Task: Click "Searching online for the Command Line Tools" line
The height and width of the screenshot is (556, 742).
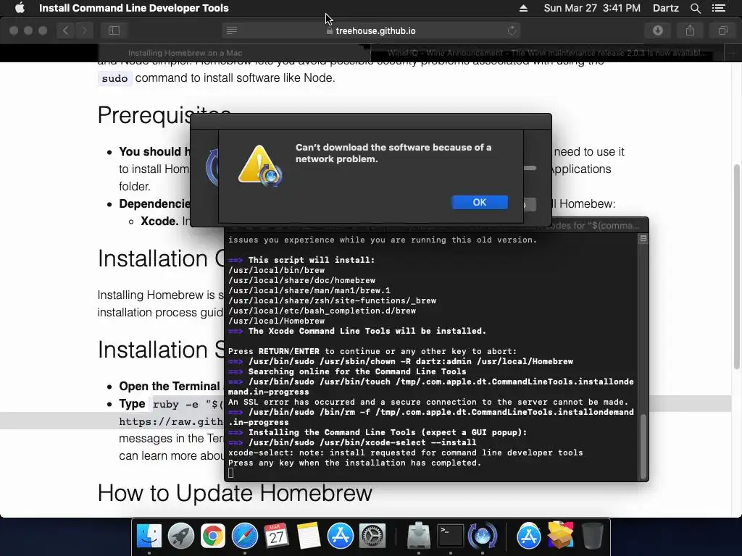Action: point(357,371)
